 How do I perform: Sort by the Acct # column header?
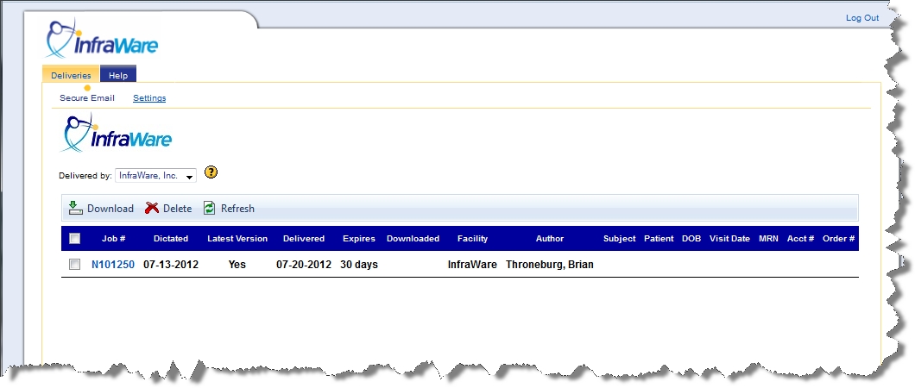pos(801,238)
